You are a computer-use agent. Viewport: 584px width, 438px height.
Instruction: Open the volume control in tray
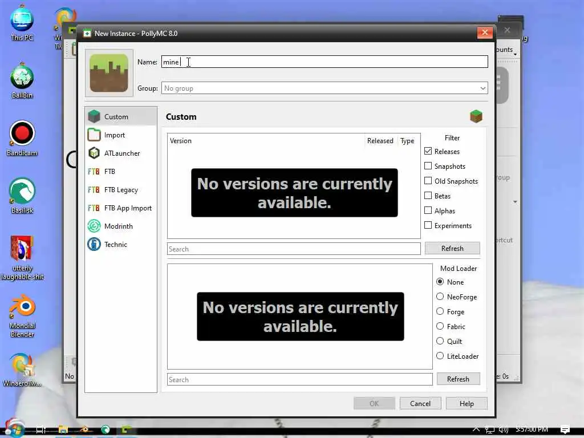pos(504,429)
